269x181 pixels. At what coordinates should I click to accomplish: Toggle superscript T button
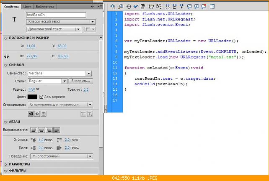[x=83, y=114]
